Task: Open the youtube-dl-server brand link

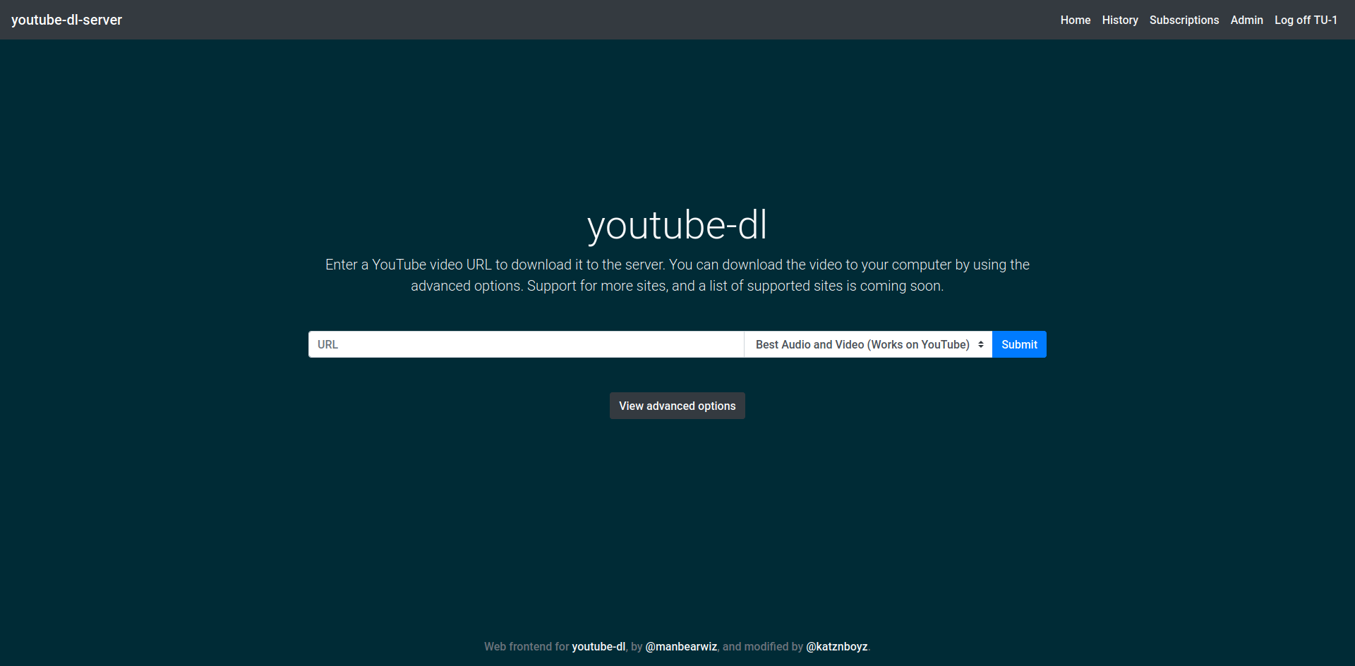Action: (x=66, y=20)
